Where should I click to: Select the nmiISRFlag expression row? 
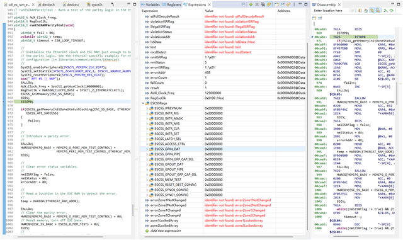tap(223, 57)
